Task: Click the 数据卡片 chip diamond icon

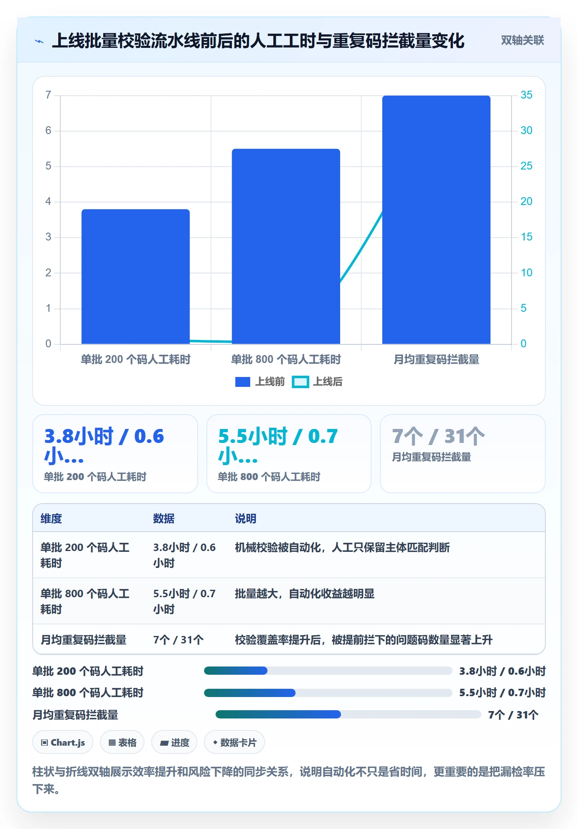Action: click(215, 742)
